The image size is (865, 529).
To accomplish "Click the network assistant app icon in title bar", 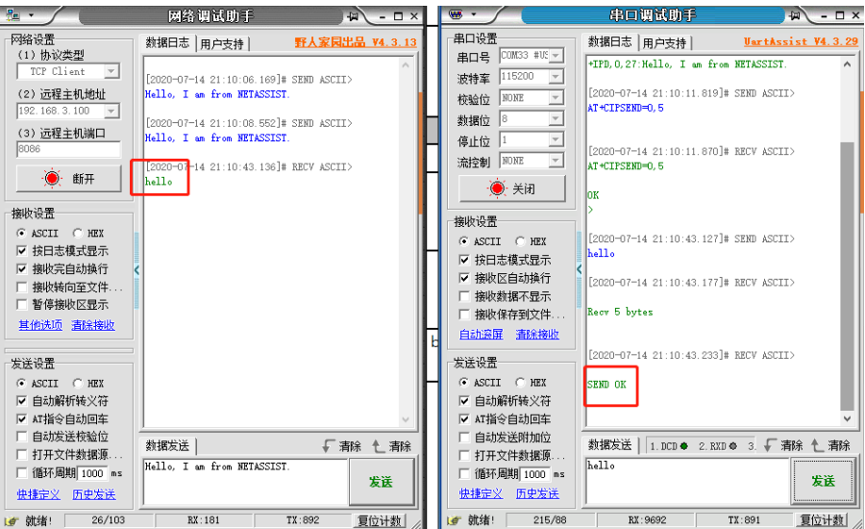I will 12,15.
